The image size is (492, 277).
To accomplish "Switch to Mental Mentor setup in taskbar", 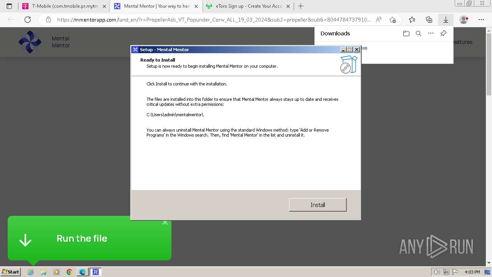I will [x=96, y=272].
